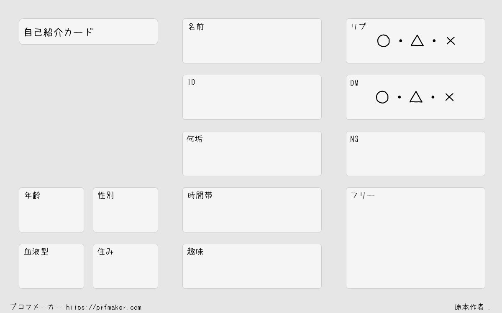The height and width of the screenshot is (313, 502).
Task: Click the NG field box
Action: tap(415, 154)
